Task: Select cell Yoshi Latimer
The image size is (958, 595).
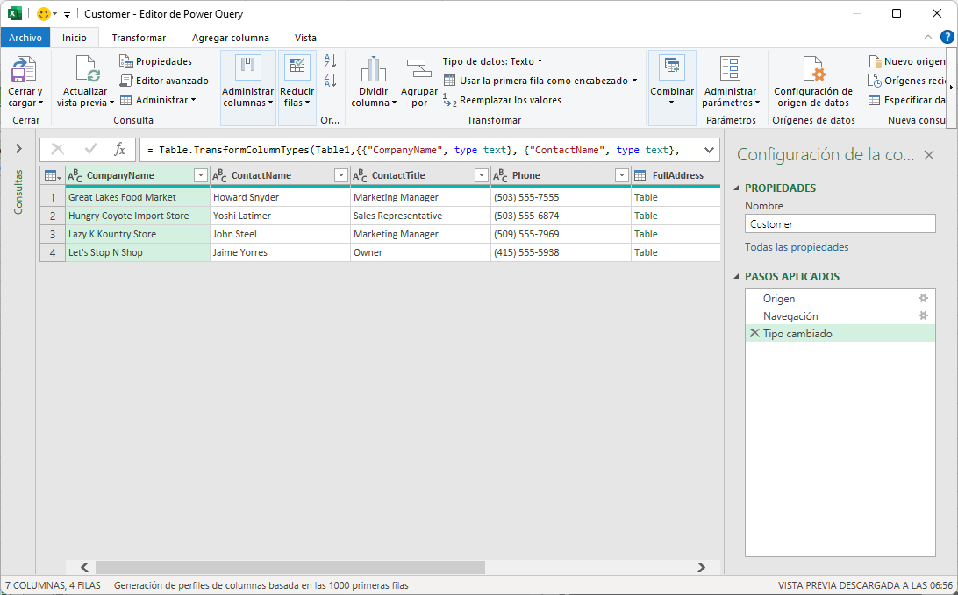Action: (x=280, y=216)
